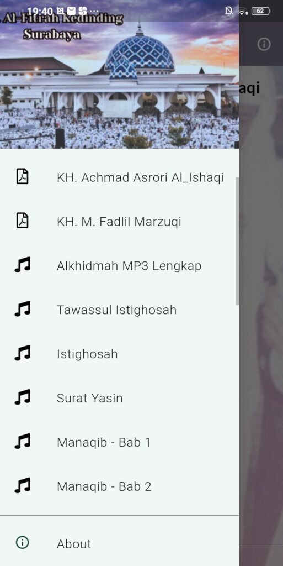Click the PDF icon beside KH. M. Fadlil Marzuqi
This screenshot has width=283, height=566.
click(x=23, y=221)
